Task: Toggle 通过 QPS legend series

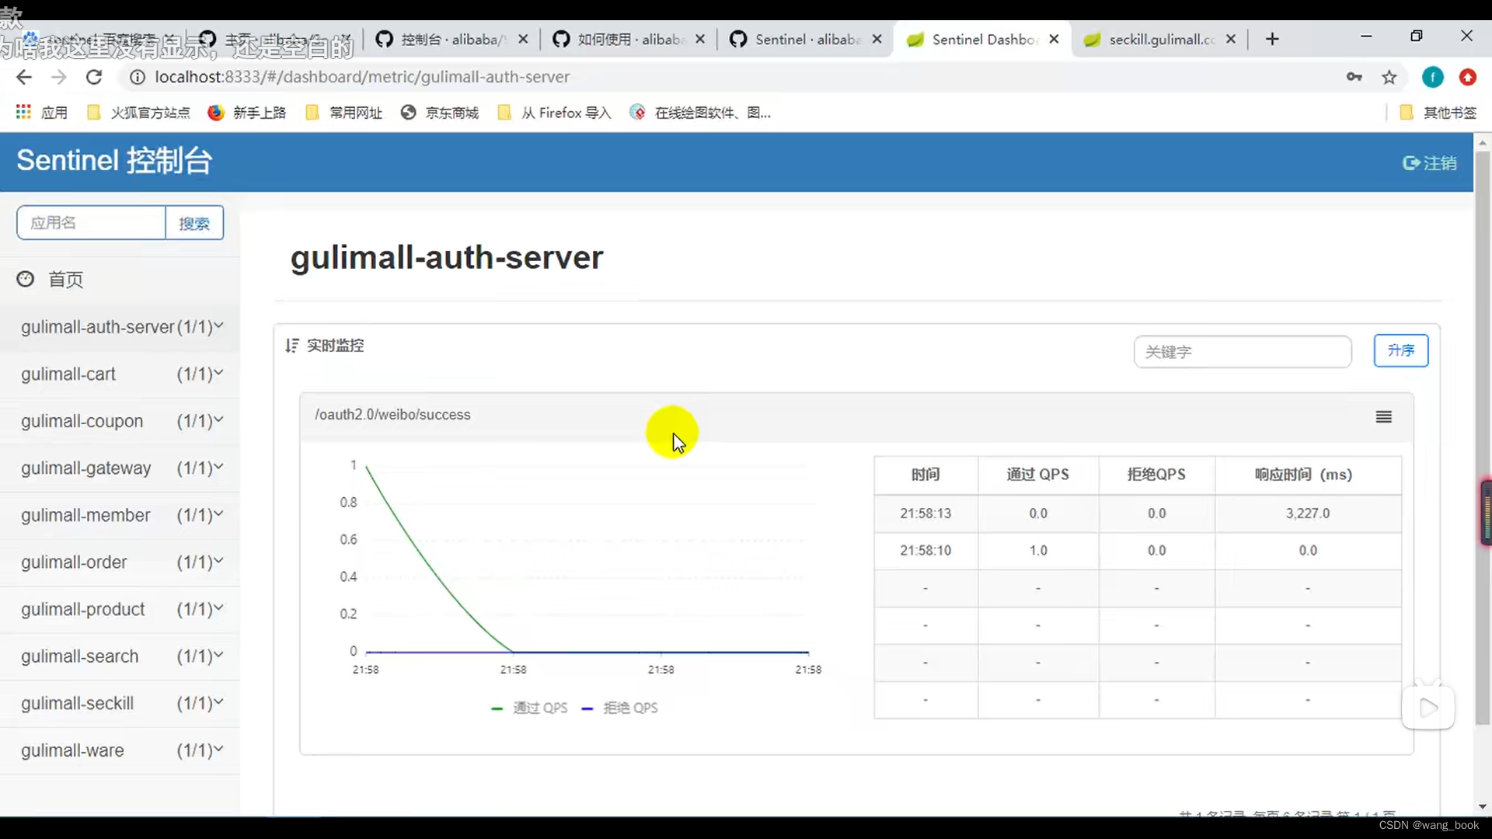Action: click(530, 708)
